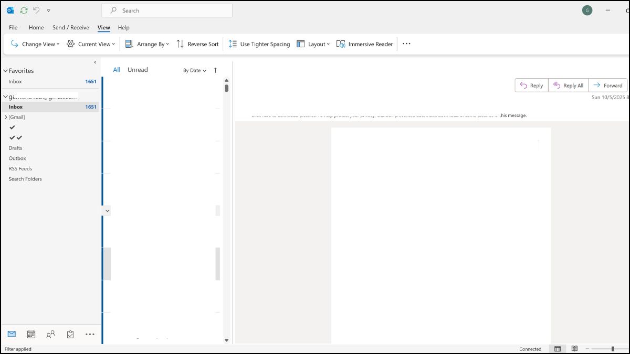This screenshot has height=354, width=630.
Task: Open the People contacts module
Action: 50,334
